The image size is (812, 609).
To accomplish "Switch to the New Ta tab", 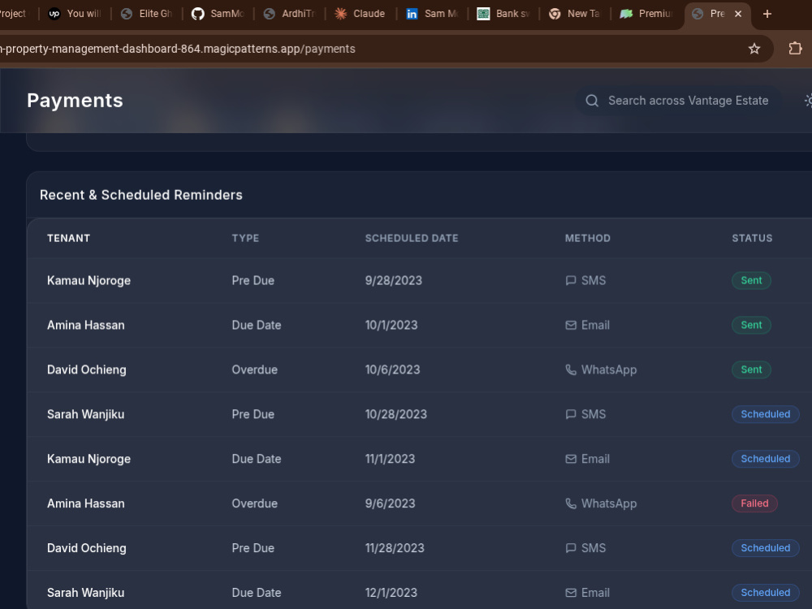I will tap(575, 14).
